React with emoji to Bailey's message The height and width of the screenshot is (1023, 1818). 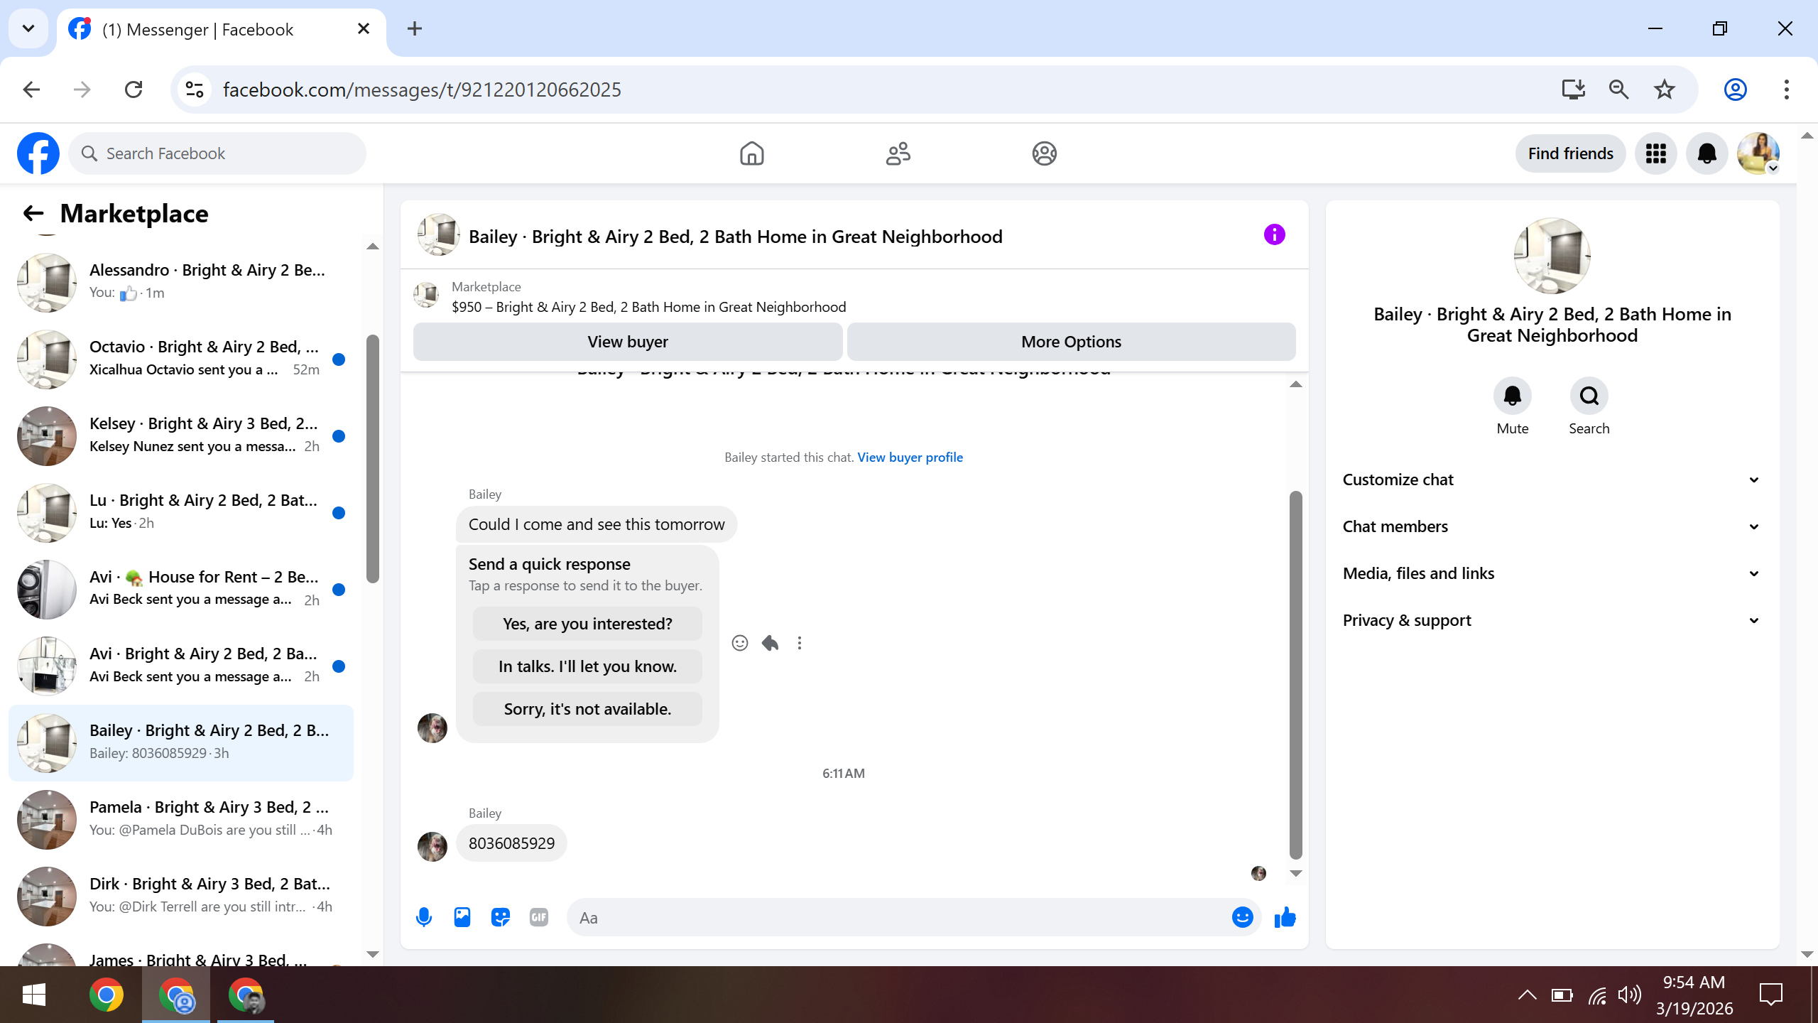pyautogui.click(x=739, y=643)
